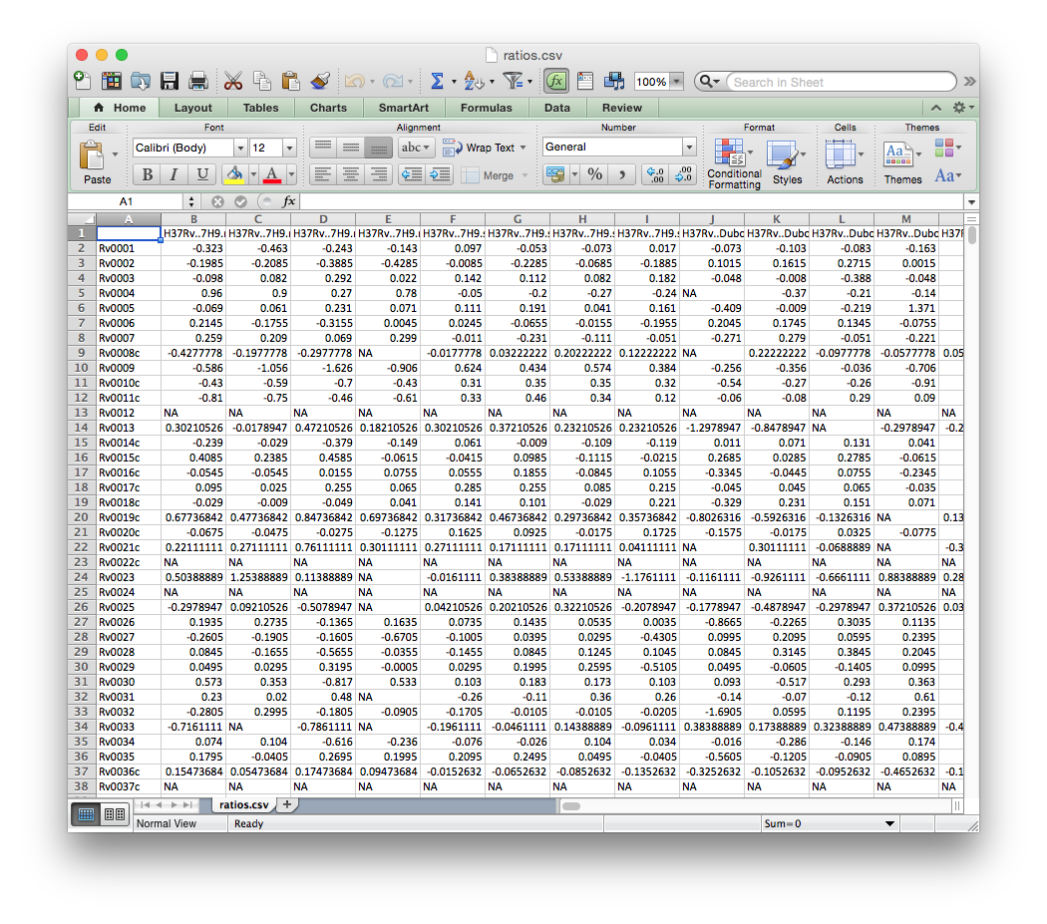Open the Number format General dropdown
Viewport: 1047px width, 924px height.
618,147
